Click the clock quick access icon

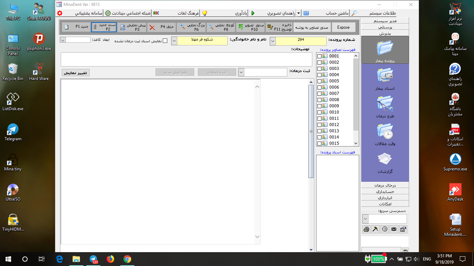click(384, 229)
